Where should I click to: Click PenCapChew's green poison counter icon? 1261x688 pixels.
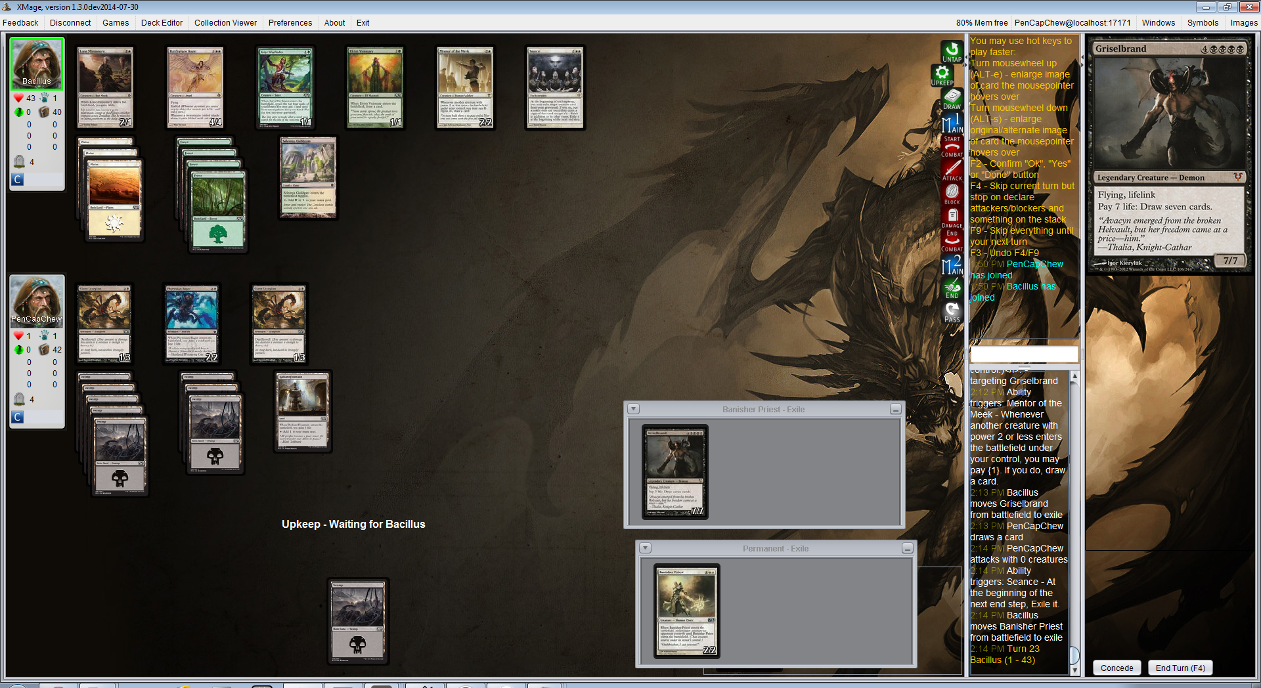pyautogui.click(x=18, y=350)
